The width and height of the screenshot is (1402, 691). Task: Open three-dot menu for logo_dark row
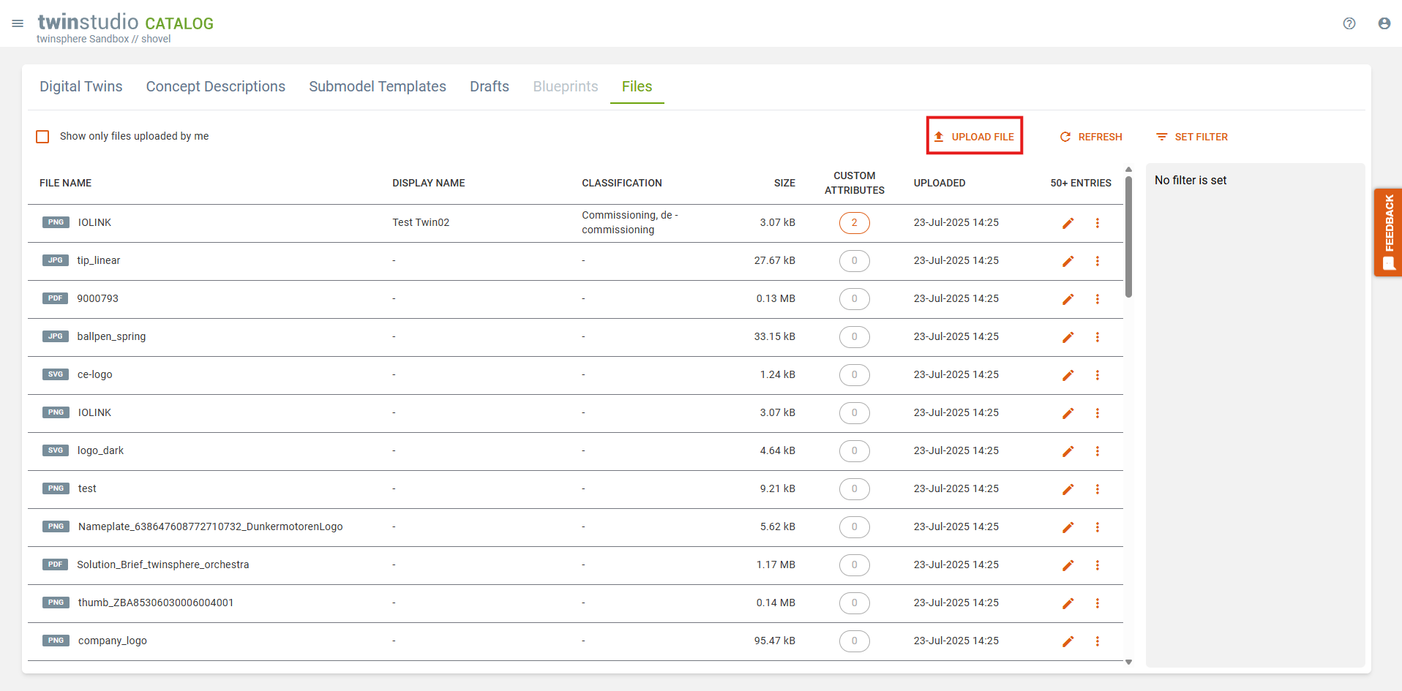coord(1097,451)
